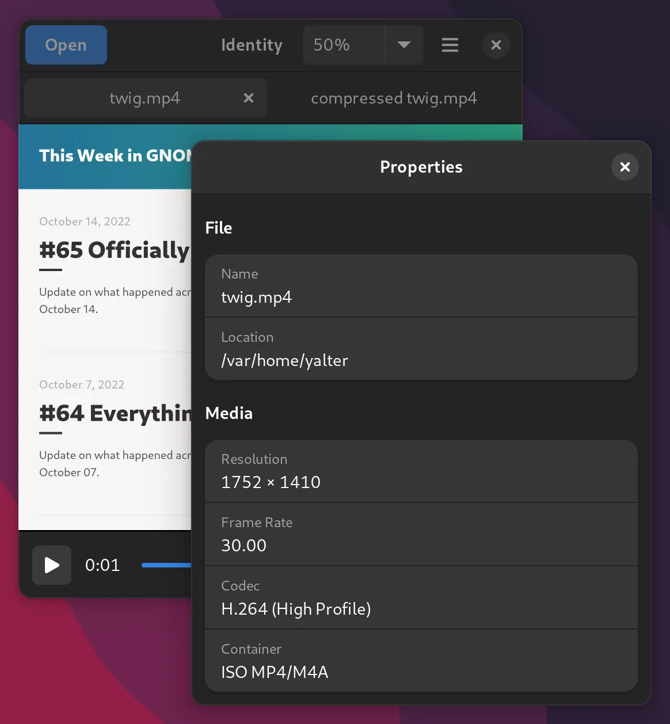
Task: Close the Identity window
Action: (496, 45)
